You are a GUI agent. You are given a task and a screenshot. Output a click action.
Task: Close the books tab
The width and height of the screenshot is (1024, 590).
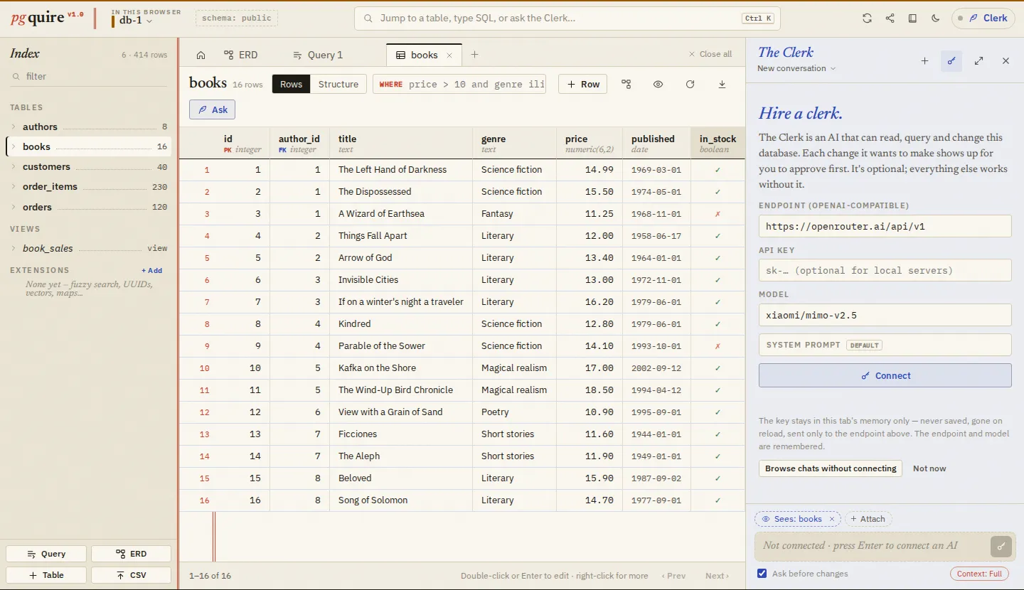449,55
